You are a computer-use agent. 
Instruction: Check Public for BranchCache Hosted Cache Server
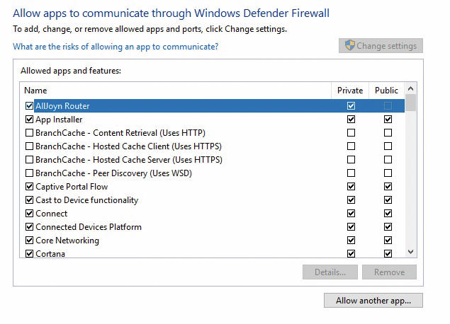(388, 160)
